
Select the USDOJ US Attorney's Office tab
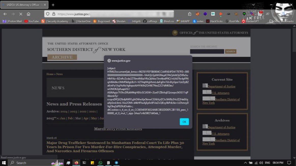[x=24, y=5]
